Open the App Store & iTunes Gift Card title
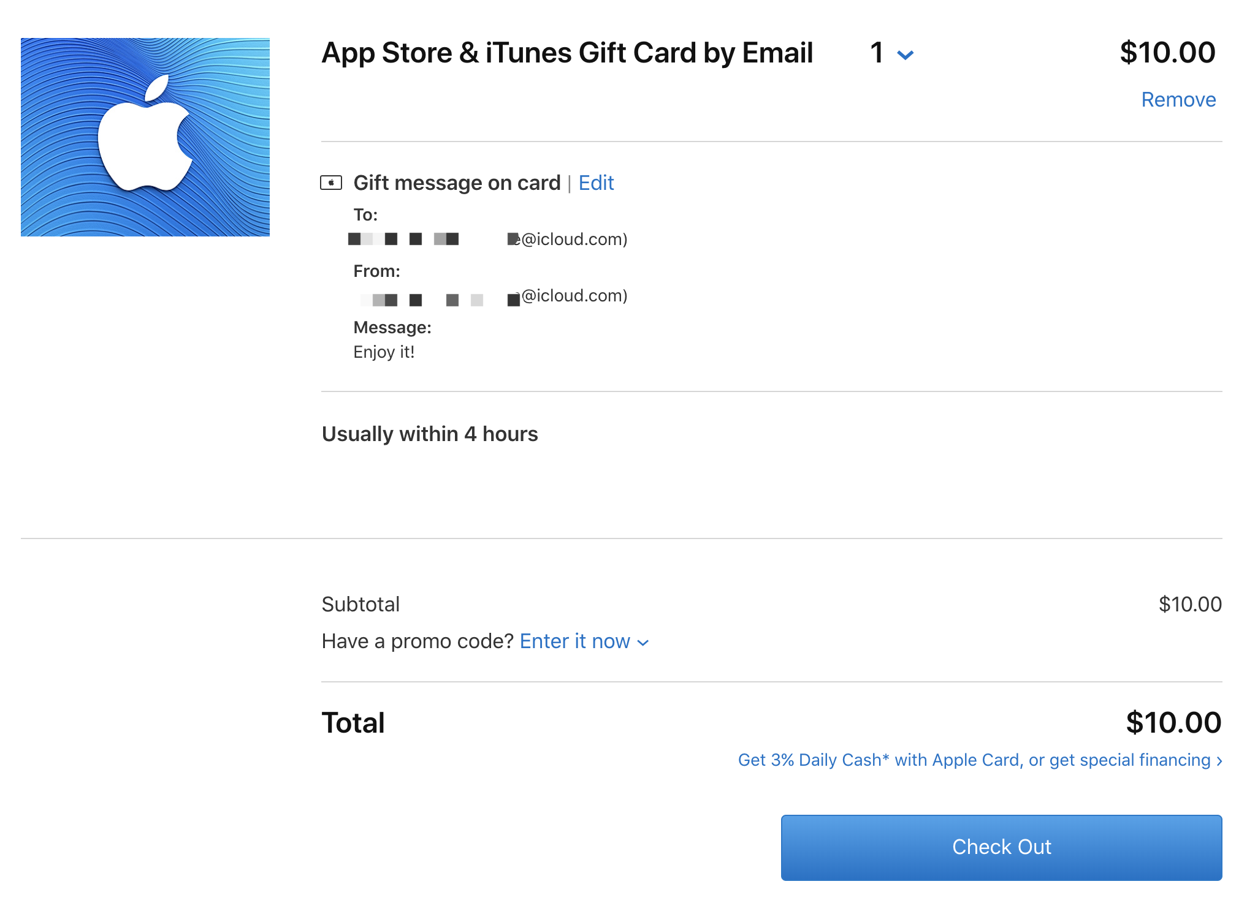The height and width of the screenshot is (914, 1247). coord(567,53)
